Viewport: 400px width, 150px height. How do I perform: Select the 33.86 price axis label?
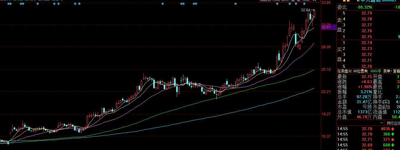pos(326,3)
